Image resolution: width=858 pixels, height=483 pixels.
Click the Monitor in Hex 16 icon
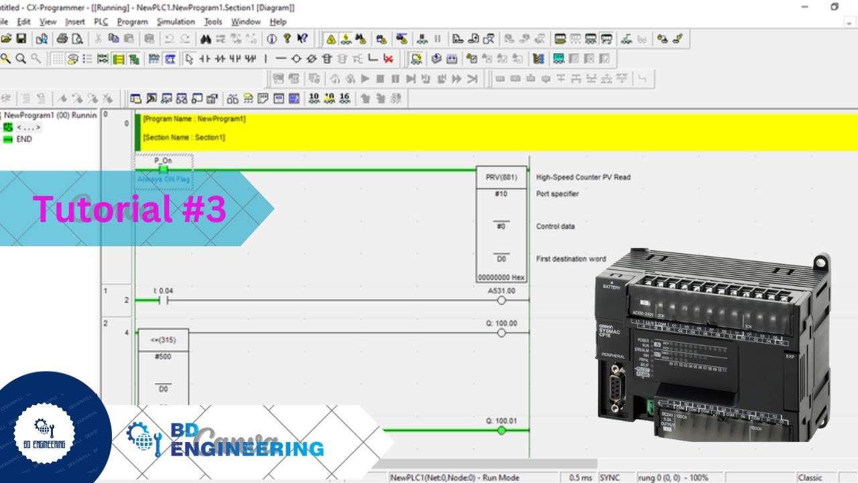(x=345, y=99)
